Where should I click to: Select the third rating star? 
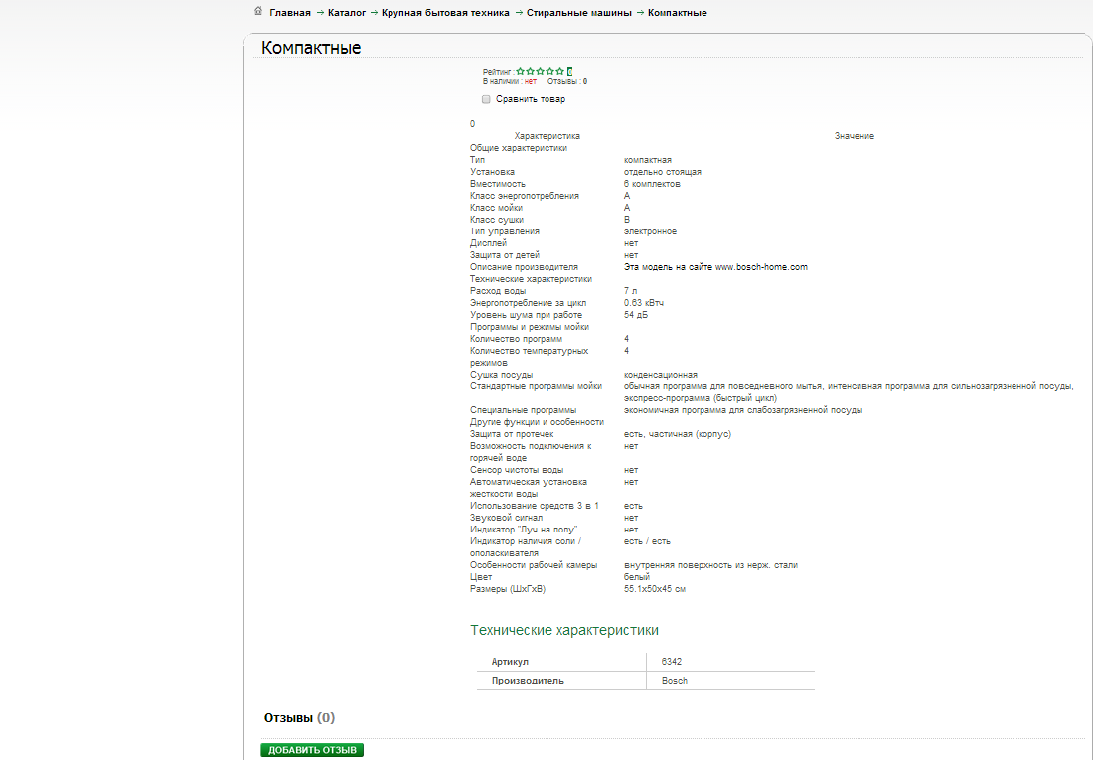coord(541,72)
